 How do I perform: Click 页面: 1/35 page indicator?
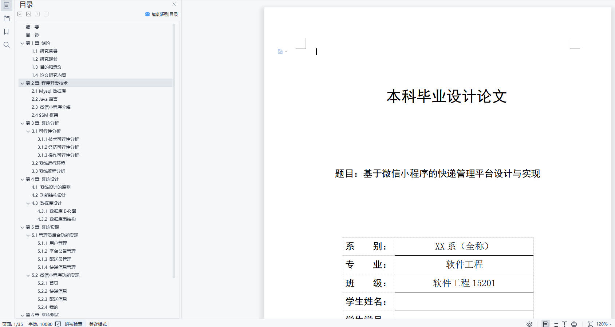[x=12, y=324]
